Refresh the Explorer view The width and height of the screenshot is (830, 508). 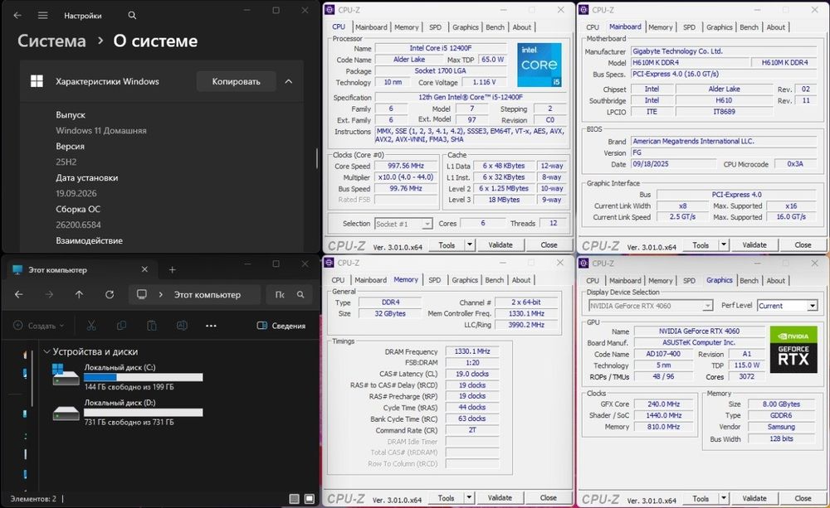[109, 294]
